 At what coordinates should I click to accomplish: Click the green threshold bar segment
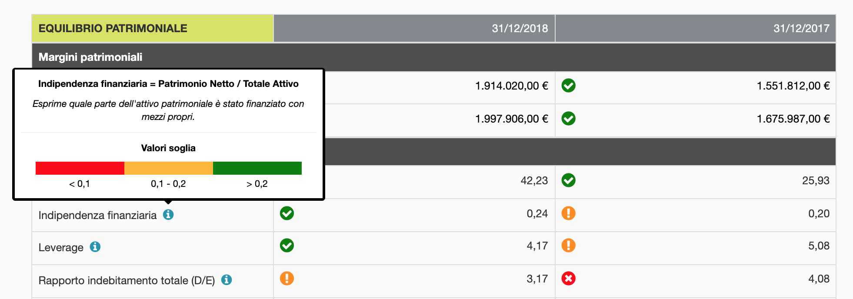(x=257, y=168)
